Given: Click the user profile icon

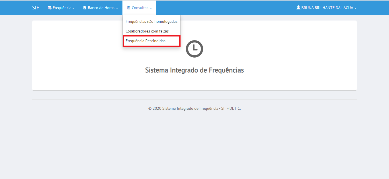Looking at the screenshot, I should pos(298,8).
